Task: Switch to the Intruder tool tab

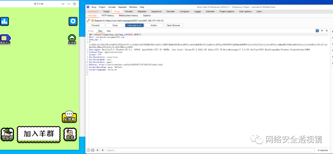Action: click(129, 11)
